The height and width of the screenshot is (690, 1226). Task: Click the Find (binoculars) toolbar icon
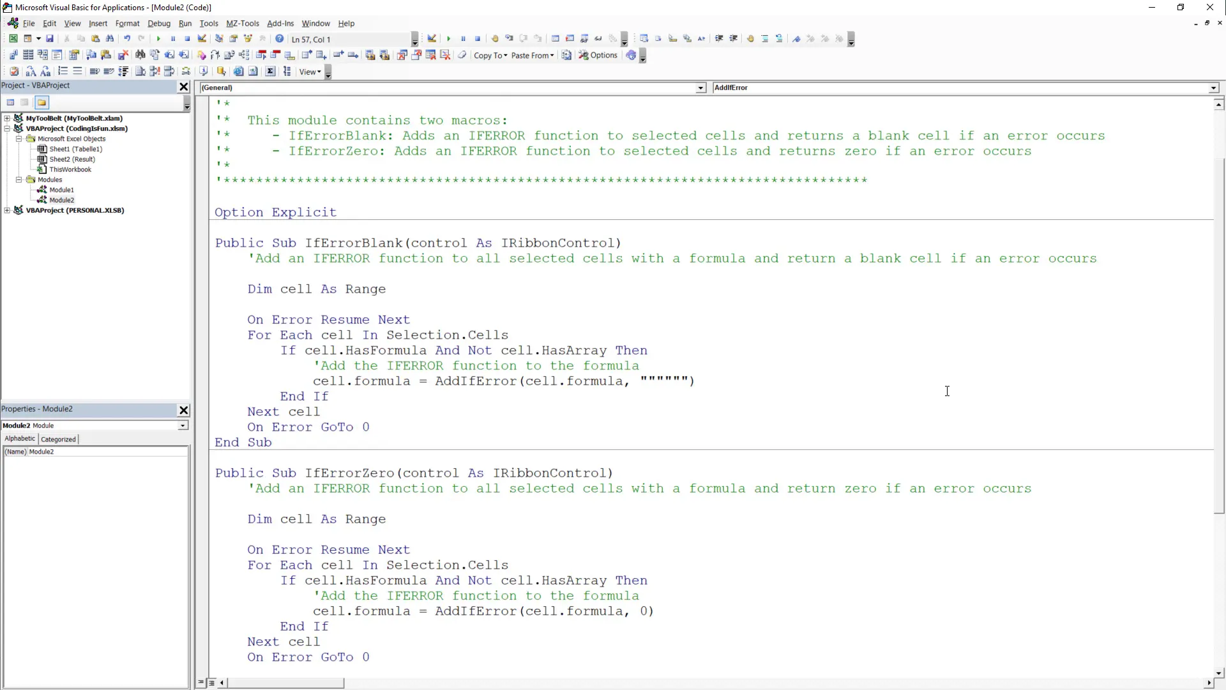[x=110, y=38]
